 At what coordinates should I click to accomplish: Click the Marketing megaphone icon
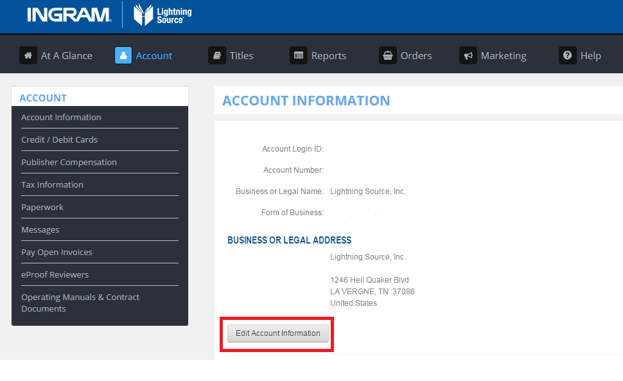coord(468,55)
